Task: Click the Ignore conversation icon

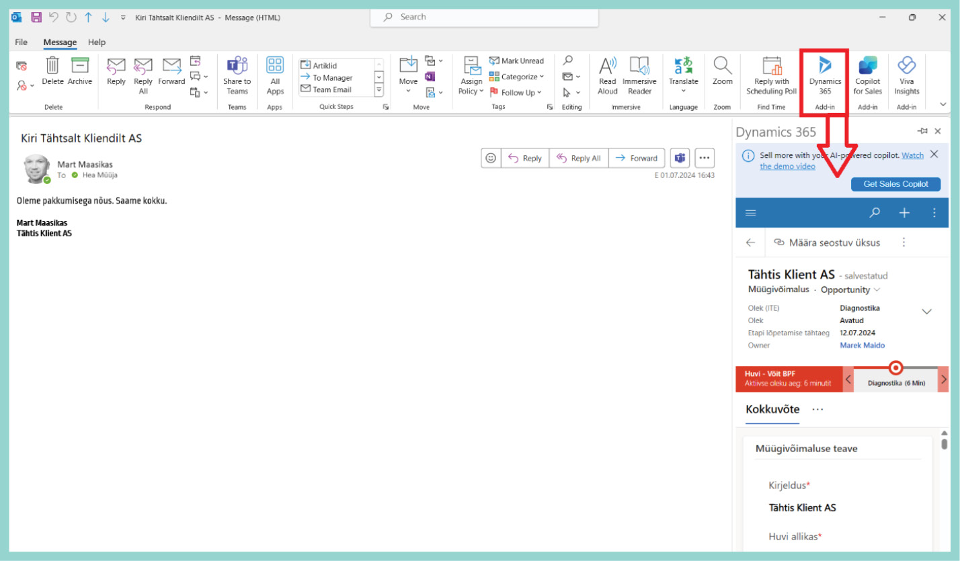Action: pos(22,66)
